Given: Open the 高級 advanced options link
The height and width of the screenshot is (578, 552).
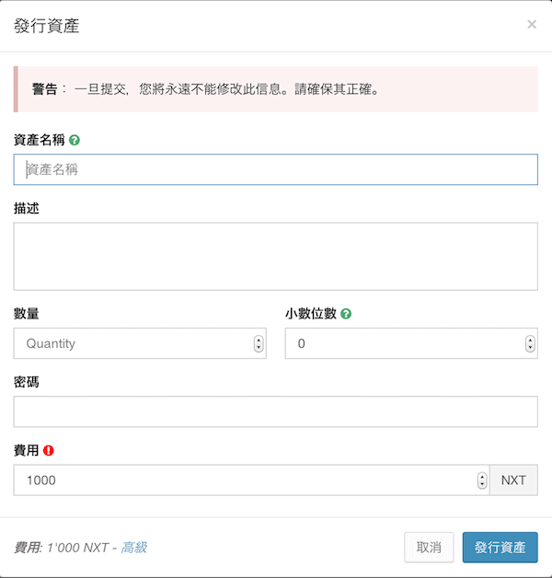Looking at the screenshot, I should click(134, 548).
